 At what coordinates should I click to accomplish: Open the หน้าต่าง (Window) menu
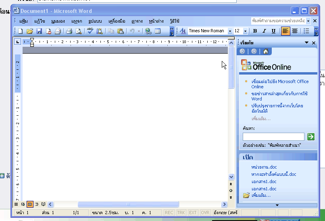(156, 21)
